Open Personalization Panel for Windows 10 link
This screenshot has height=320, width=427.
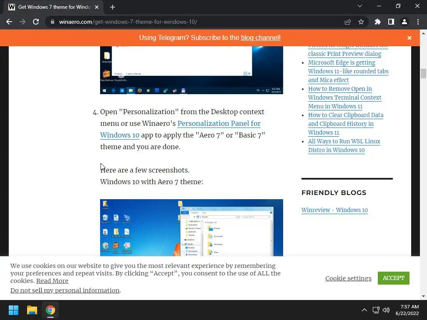point(180,129)
